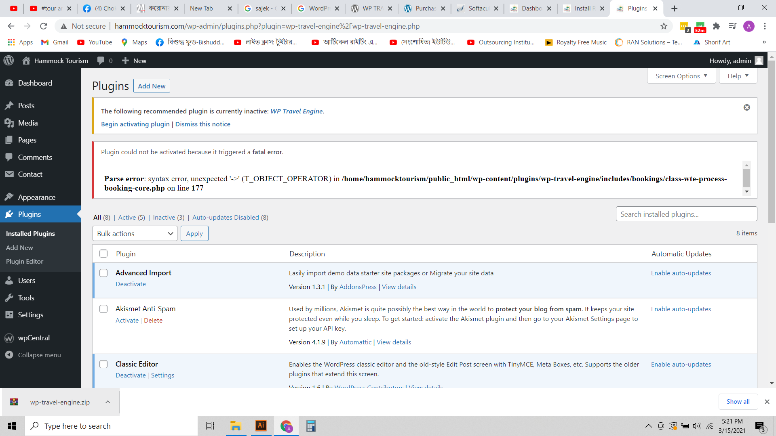Open the admin user avatar
This screenshot has width=776, height=436.
click(x=759, y=61)
